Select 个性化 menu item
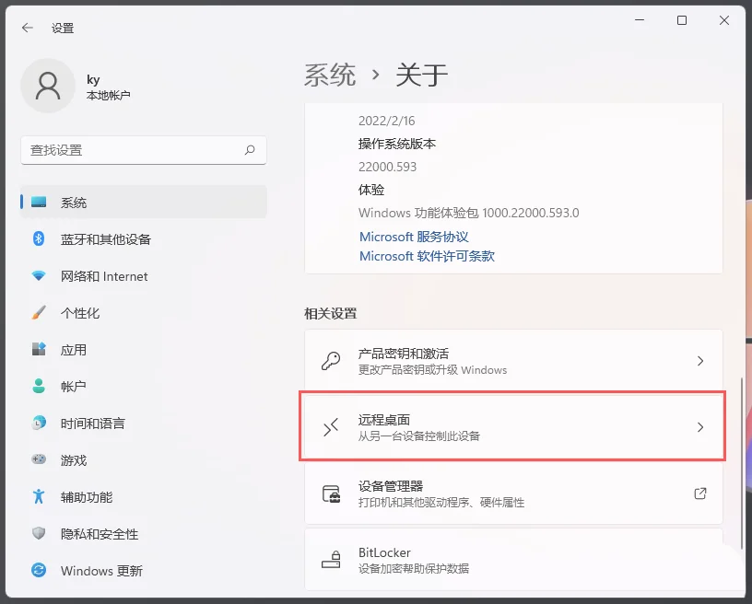Image resolution: width=752 pixels, height=604 pixels. click(x=144, y=313)
